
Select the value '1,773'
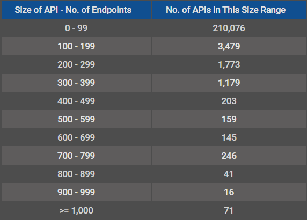pos(229,64)
